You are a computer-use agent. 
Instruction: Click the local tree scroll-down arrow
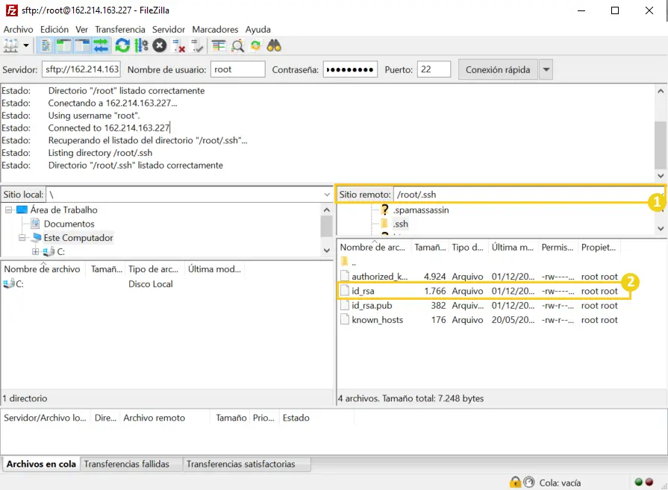327,251
